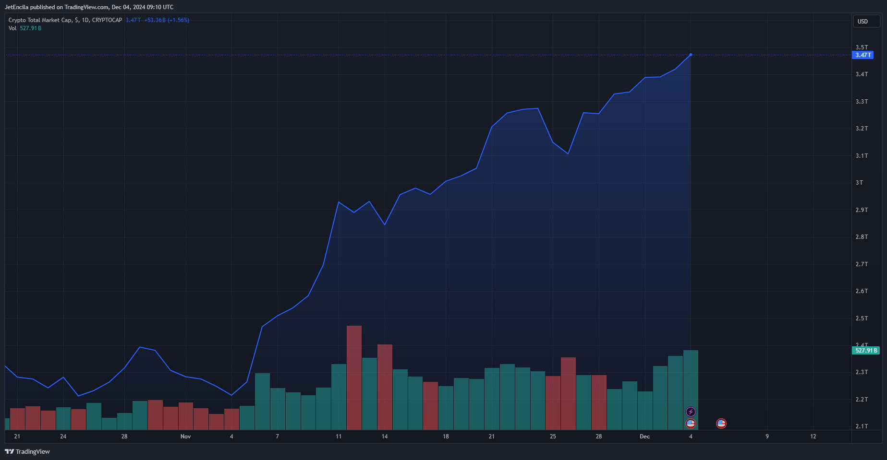The height and width of the screenshot is (460, 887).
Task: Click the 11 date label on the time axis
Action: tap(339, 436)
